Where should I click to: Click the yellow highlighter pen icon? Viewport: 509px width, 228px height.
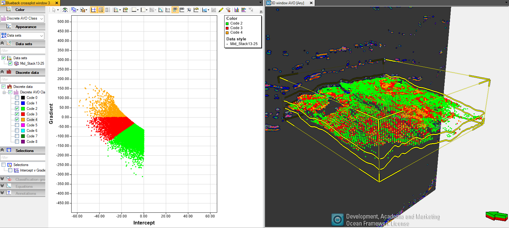pos(221,10)
